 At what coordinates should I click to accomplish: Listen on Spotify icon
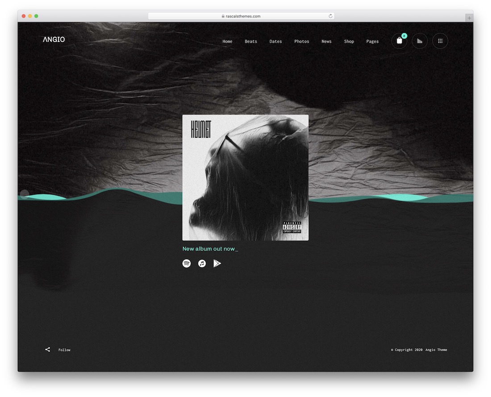pyautogui.click(x=187, y=263)
